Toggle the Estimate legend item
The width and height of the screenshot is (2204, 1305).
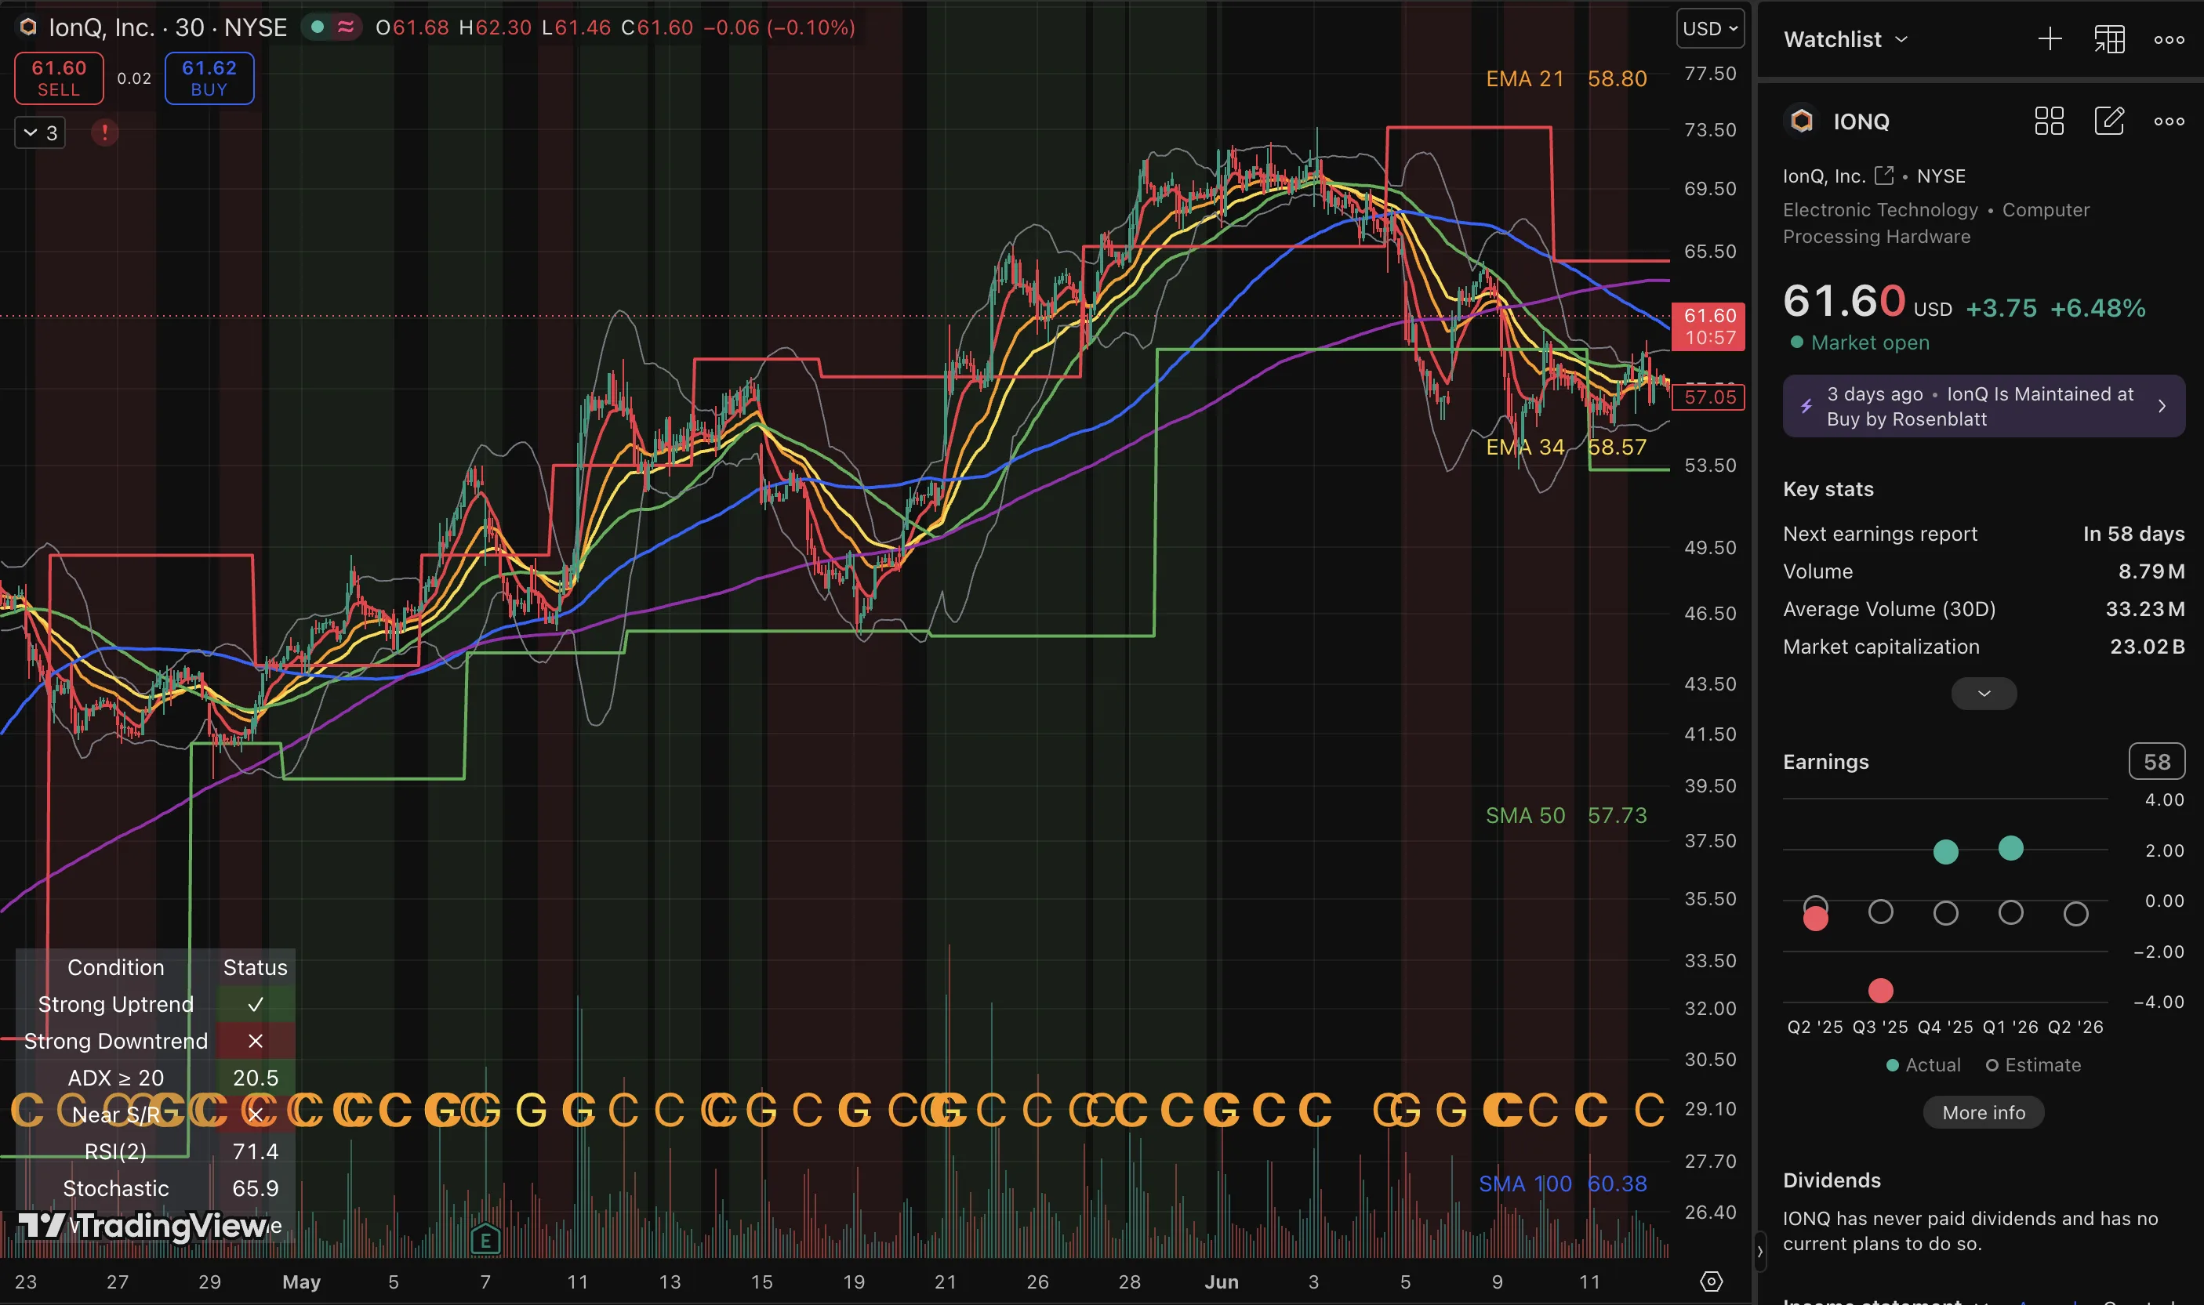pyautogui.click(x=2033, y=1065)
